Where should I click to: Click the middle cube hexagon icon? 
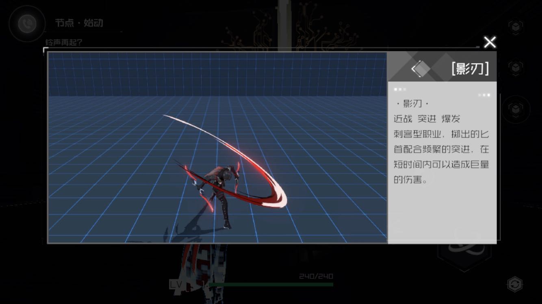[515, 67]
